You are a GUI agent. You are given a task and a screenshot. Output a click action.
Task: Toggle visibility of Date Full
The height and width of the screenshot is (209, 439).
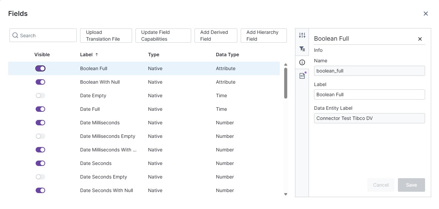coord(40,109)
